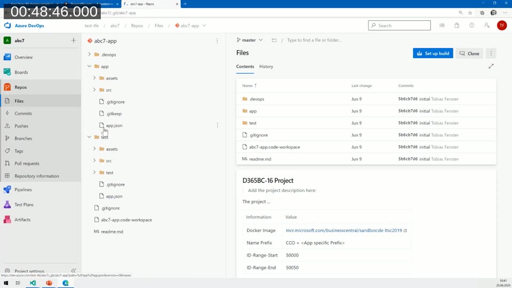Click test-tfe in the breadcrumb
Image resolution: width=512 pixels, height=288 pixels.
[91, 26]
